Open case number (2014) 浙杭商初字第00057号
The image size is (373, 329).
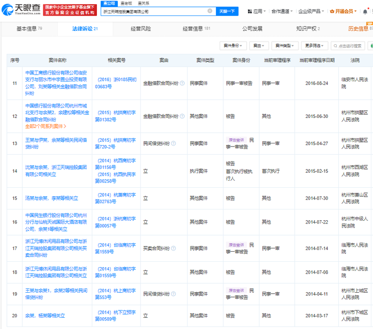[116, 222]
